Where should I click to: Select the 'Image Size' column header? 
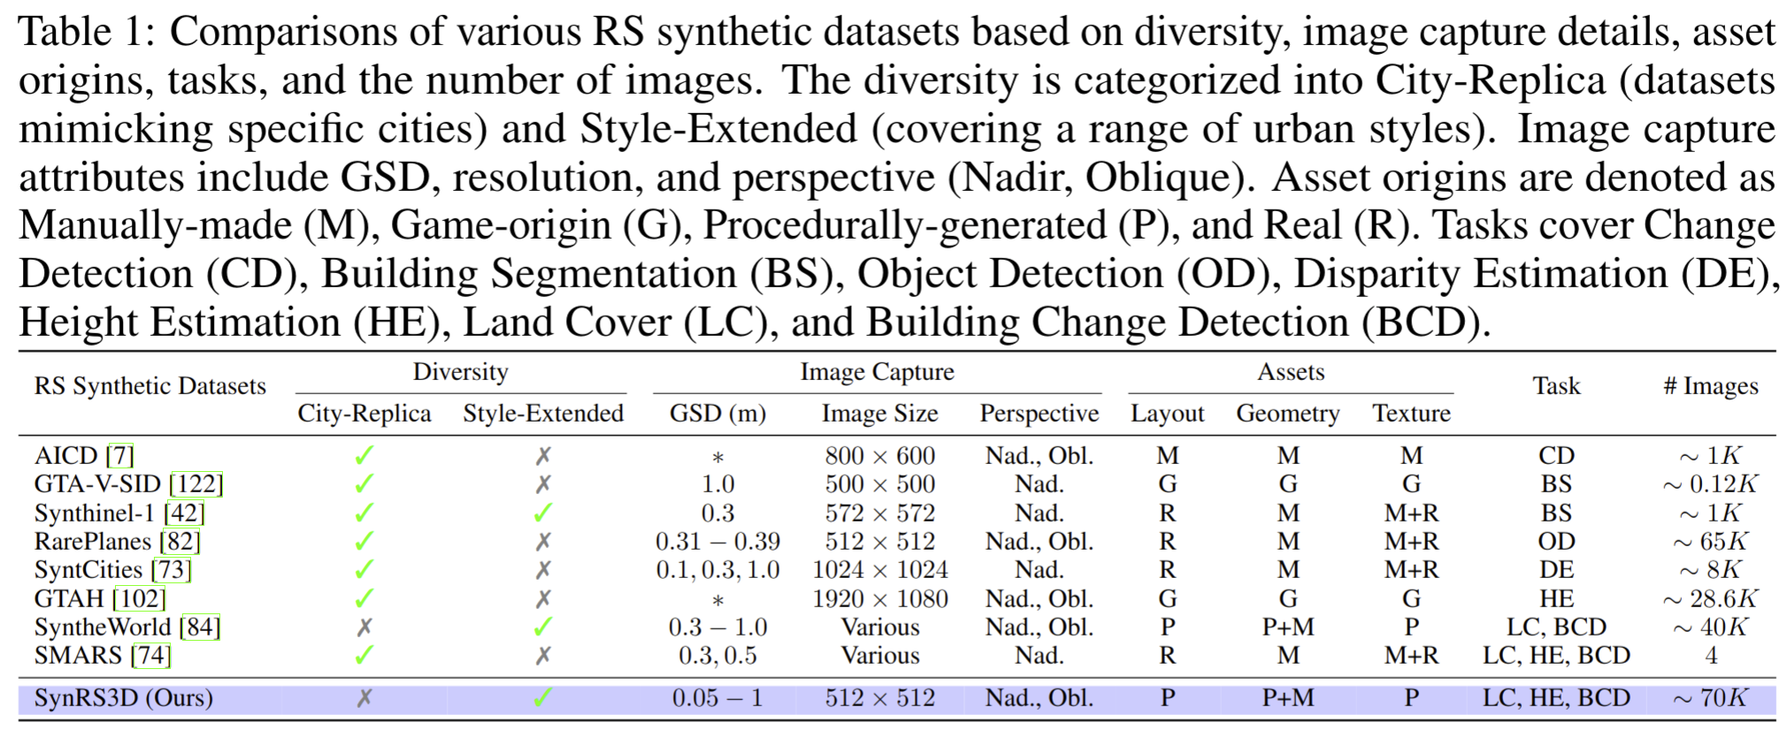tap(879, 414)
